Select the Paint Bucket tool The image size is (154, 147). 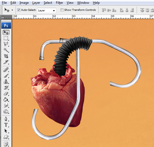click(6, 99)
